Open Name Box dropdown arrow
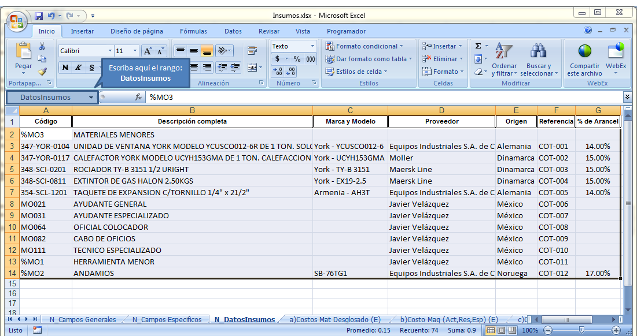The width and height of the screenshot is (637, 336). (91, 97)
